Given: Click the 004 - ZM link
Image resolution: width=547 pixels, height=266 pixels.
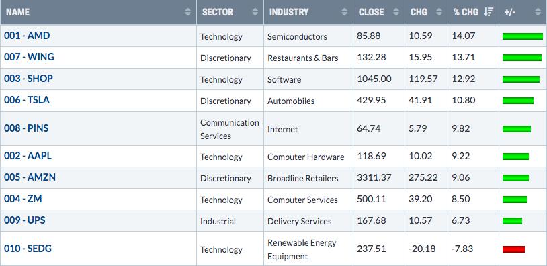Looking at the screenshot, I should coord(23,199).
